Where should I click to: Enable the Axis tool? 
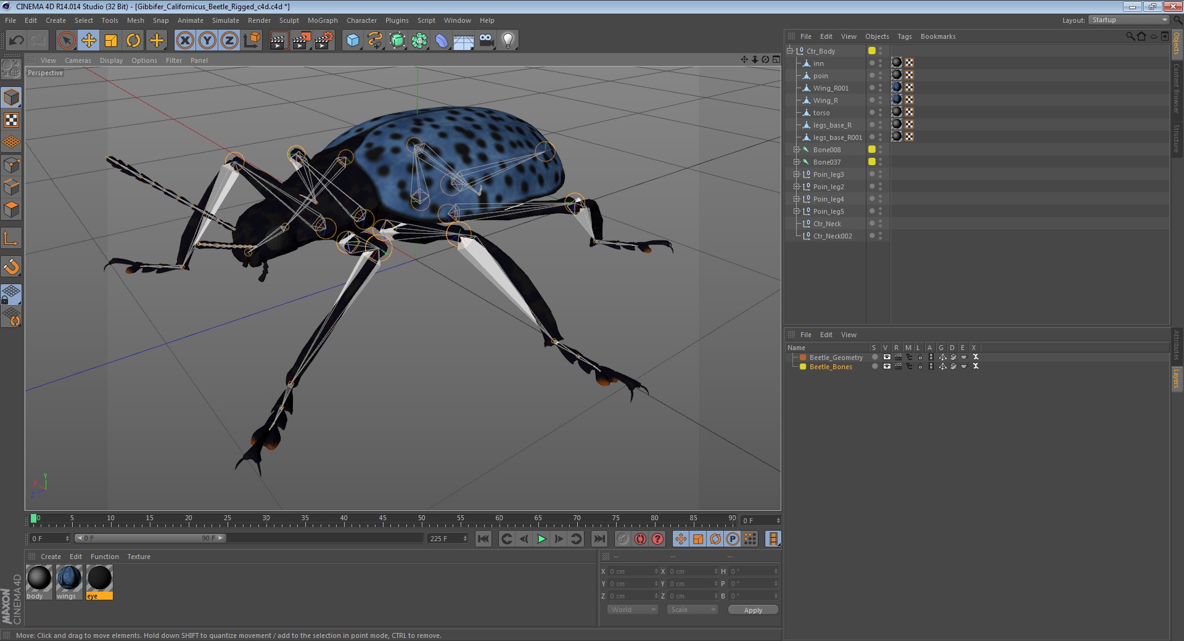12,239
